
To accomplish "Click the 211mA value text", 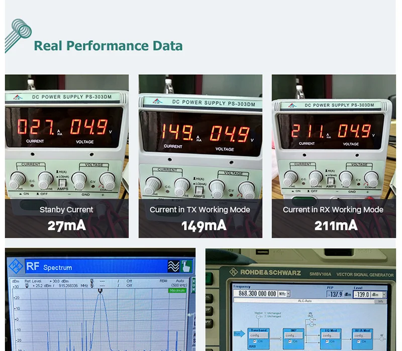I will [x=336, y=226].
